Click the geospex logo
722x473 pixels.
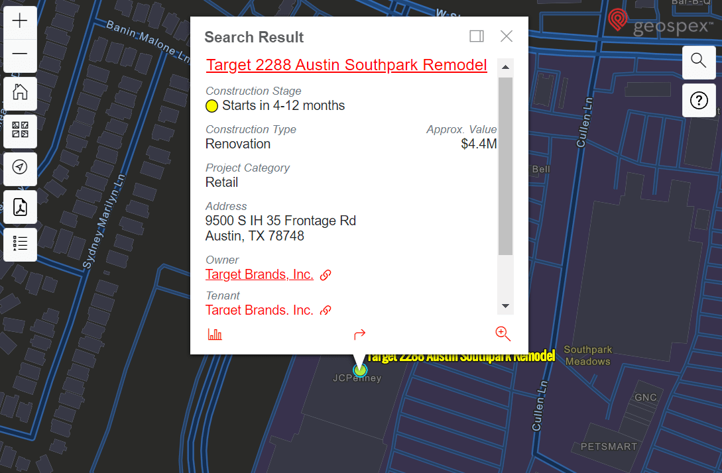[660, 21]
